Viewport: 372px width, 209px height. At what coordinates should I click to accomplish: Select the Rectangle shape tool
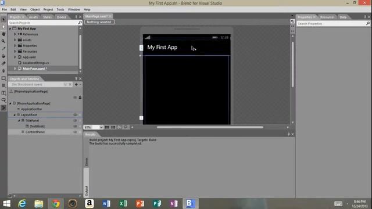[3, 78]
